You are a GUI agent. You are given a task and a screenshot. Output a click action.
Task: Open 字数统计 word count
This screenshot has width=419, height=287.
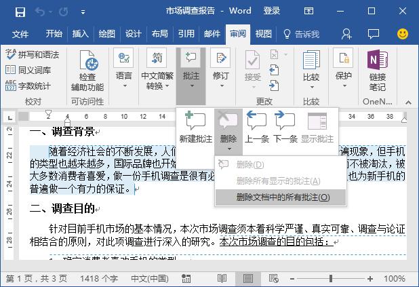click(x=28, y=86)
